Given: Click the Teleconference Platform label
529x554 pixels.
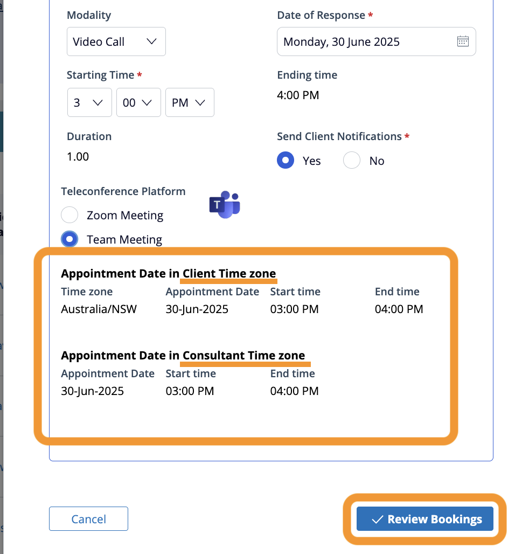Looking at the screenshot, I should pyautogui.click(x=123, y=191).
